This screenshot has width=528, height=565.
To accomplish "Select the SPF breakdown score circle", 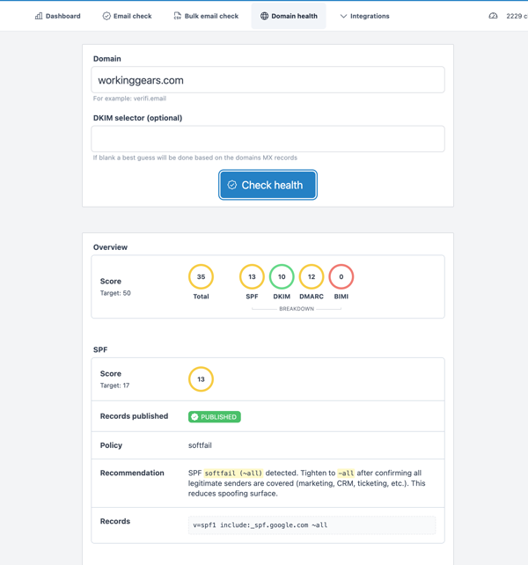I will tap(252, 276).
